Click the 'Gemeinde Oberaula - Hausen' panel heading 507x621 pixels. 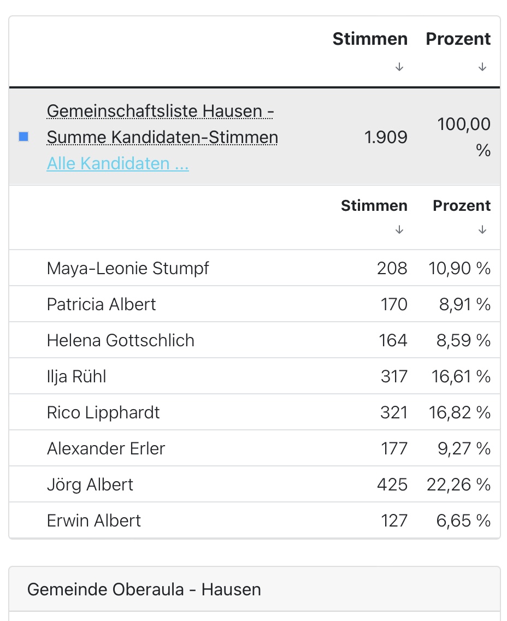coord(144,589)
